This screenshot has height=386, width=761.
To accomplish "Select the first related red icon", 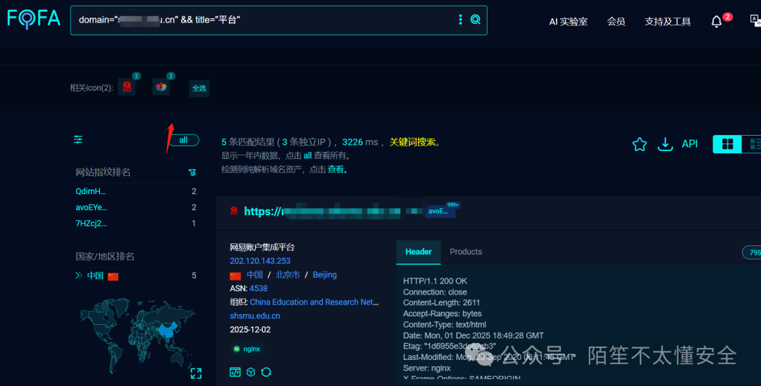I will (127, 86).
